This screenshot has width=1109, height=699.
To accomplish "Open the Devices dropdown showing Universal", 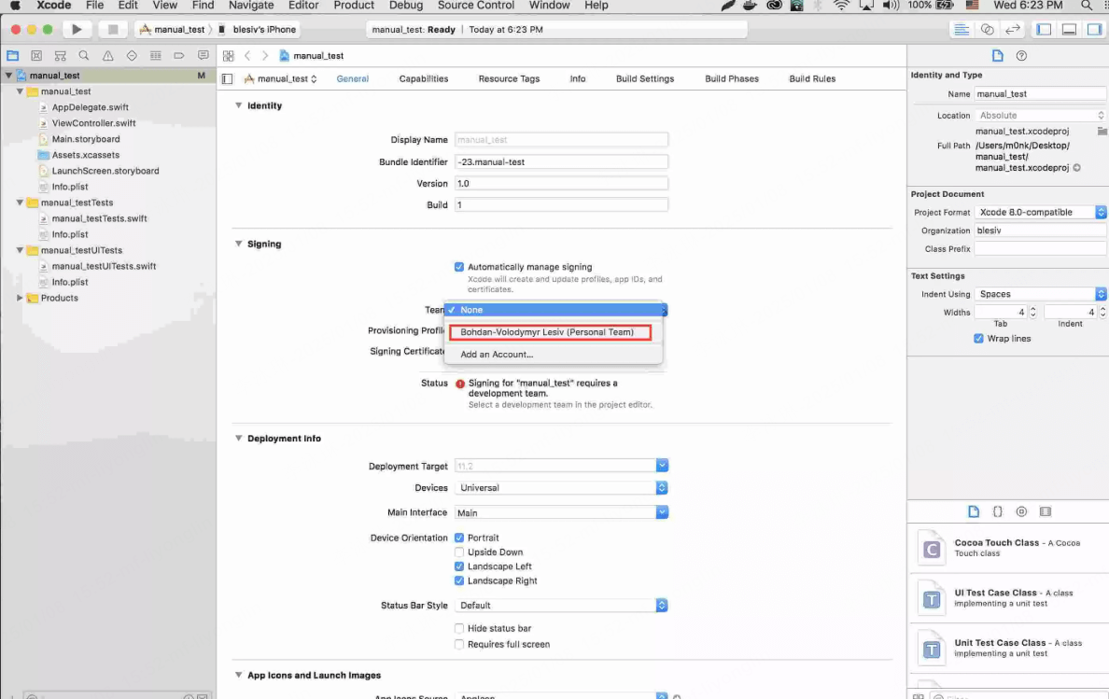I will pos(561,488).
